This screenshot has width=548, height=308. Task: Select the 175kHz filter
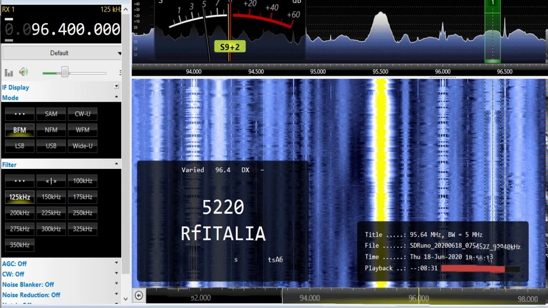pos(83,197)
